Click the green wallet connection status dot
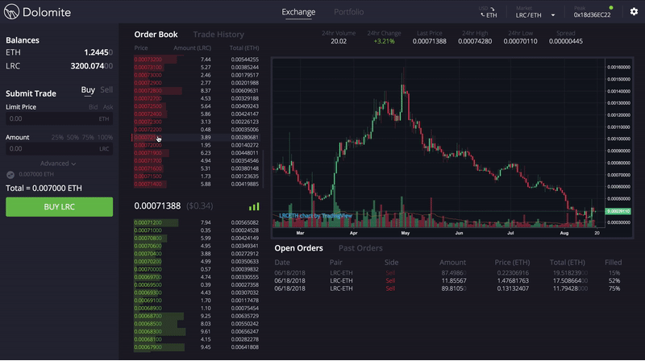645x361 pixels. point(611,8)
